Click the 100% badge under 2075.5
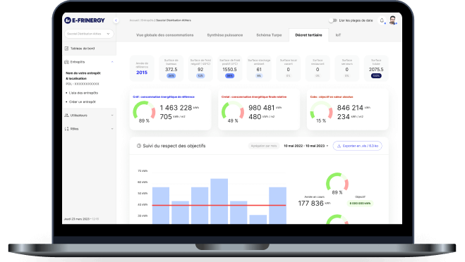The image size is (465, 262). pyautogui.click(x=376, y=76)
